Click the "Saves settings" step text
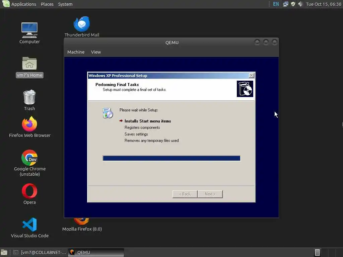This screenshot has height=257, width=343. 136,134
